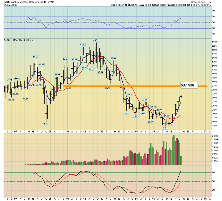222x201 pixels.
Task: Click the 1.00B volume axis value
Action: point(215,150)
